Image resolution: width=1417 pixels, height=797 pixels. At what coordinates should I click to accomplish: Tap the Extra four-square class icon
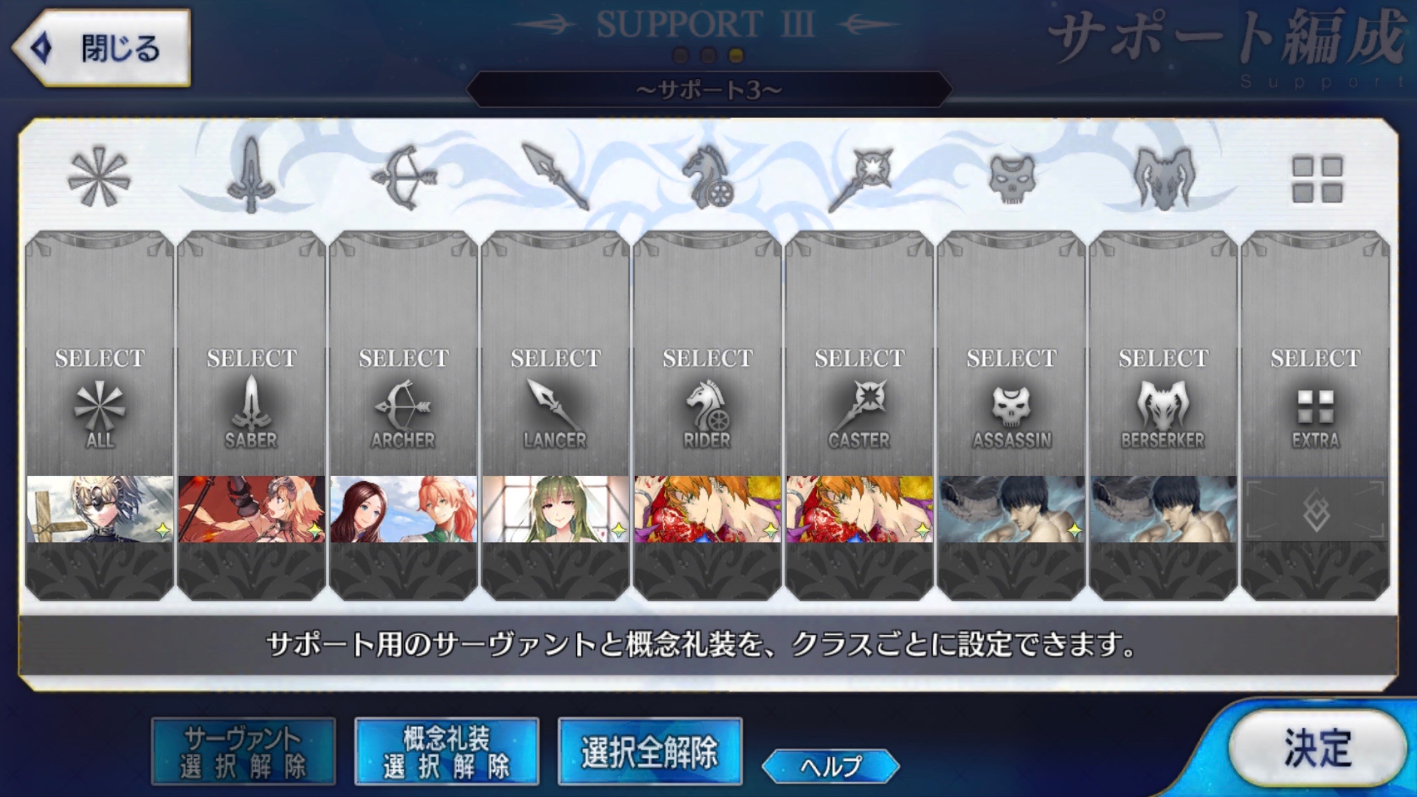1317,180
